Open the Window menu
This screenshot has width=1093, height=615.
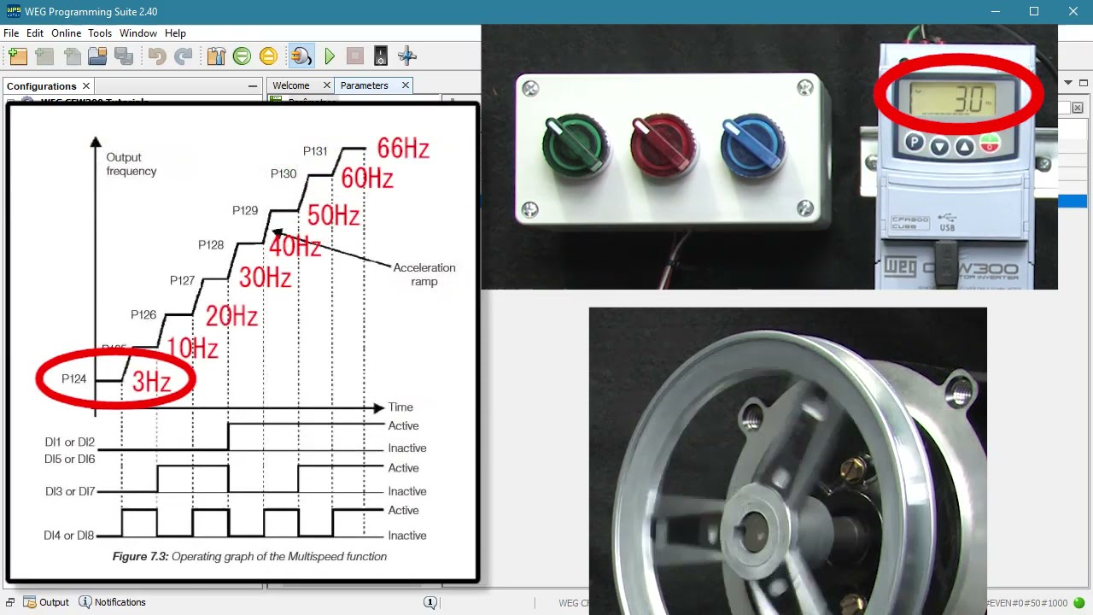pyautogui.click(x=138, y=33)
